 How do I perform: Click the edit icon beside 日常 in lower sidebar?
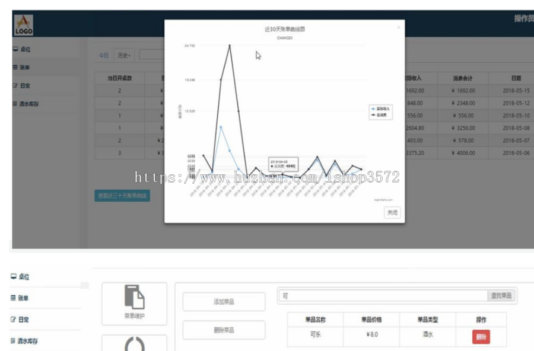(x=13, y=320)
